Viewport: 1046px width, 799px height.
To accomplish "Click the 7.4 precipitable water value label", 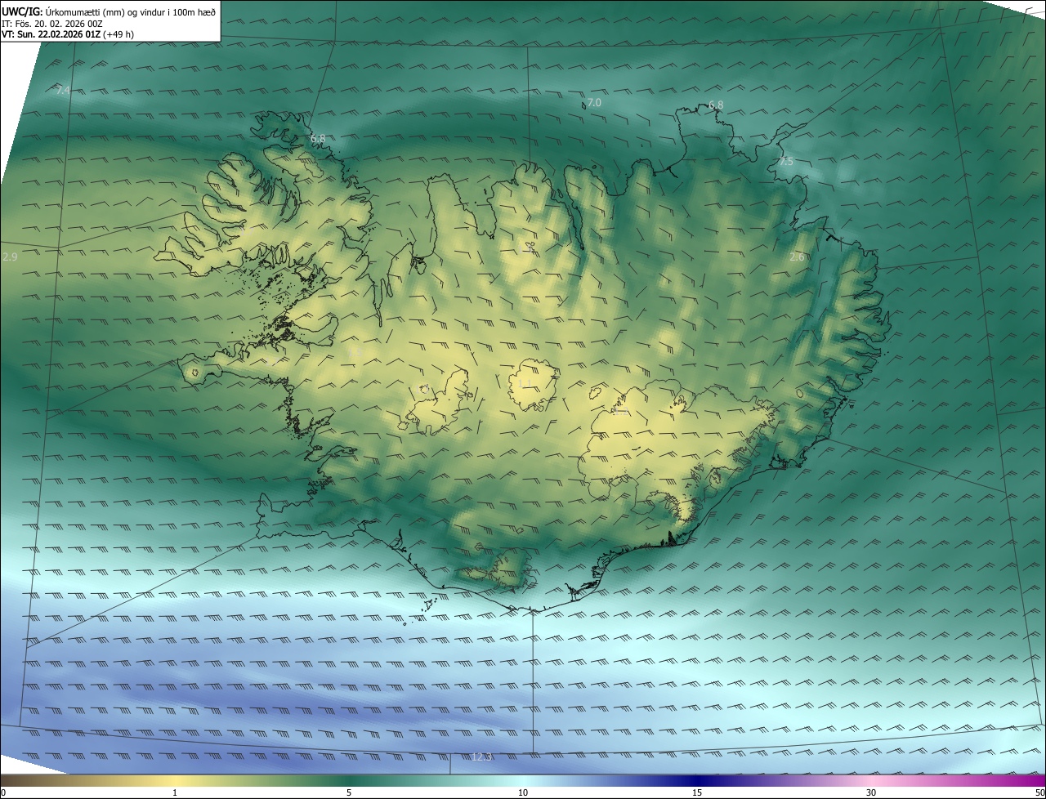I will 63,90.
